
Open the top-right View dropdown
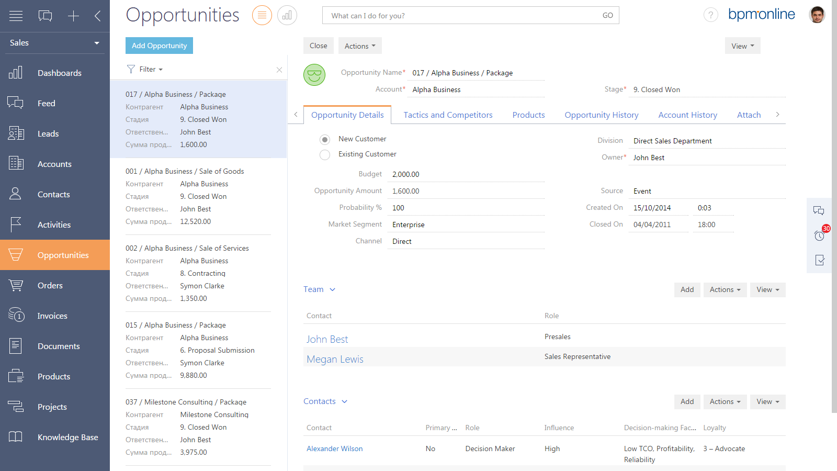tap(742, 46)
